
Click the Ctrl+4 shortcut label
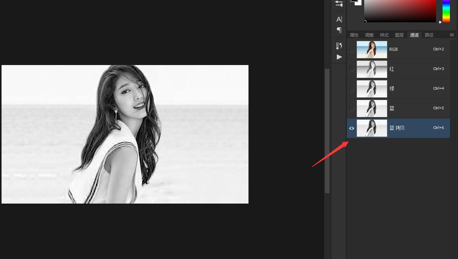438,88
